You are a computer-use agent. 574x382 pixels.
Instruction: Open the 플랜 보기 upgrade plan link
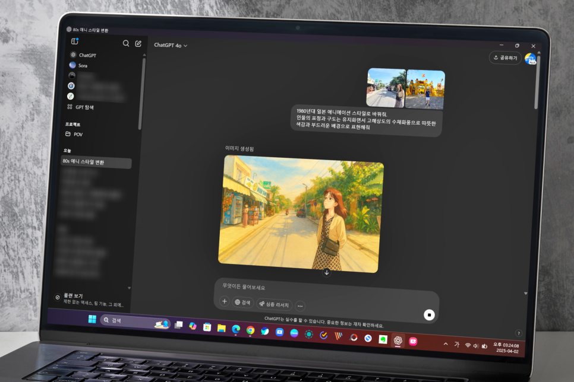pos(90,300)
